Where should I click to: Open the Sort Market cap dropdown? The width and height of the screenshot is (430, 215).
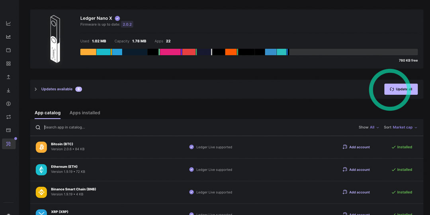401,127
